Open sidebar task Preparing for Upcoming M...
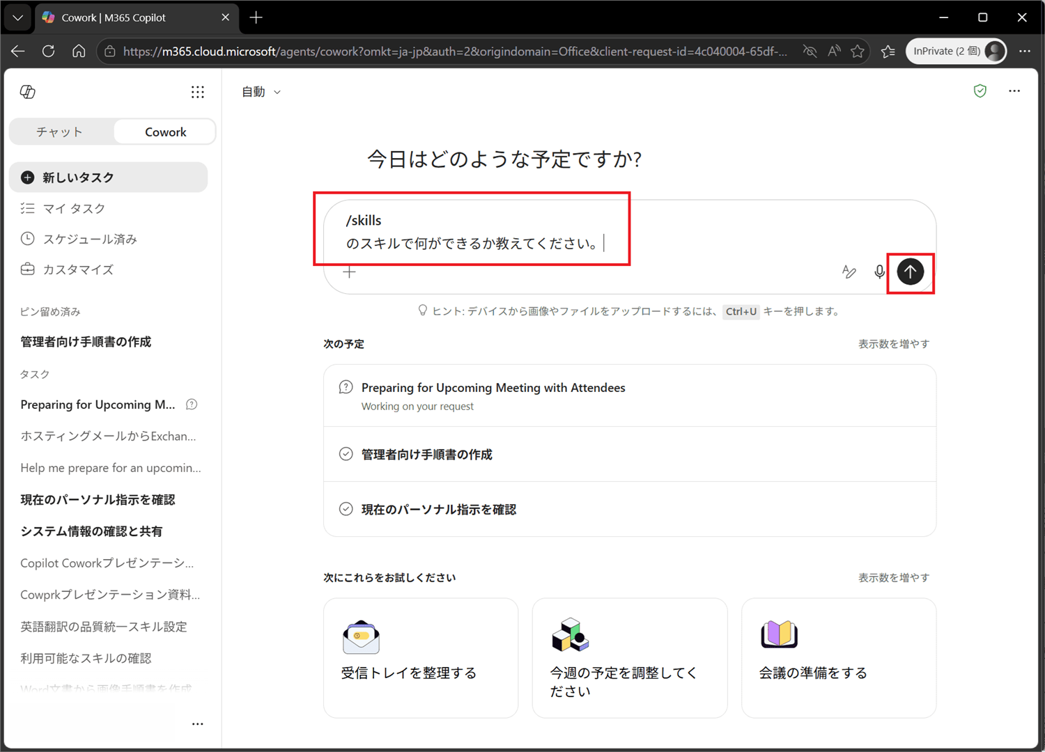 [98, 405]
